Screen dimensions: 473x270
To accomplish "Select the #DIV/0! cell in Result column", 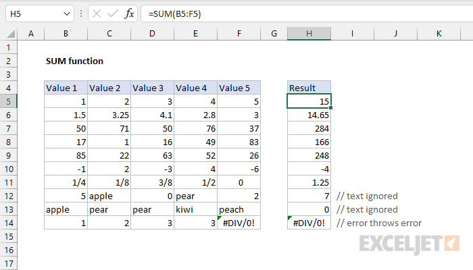I will point(309,223).
